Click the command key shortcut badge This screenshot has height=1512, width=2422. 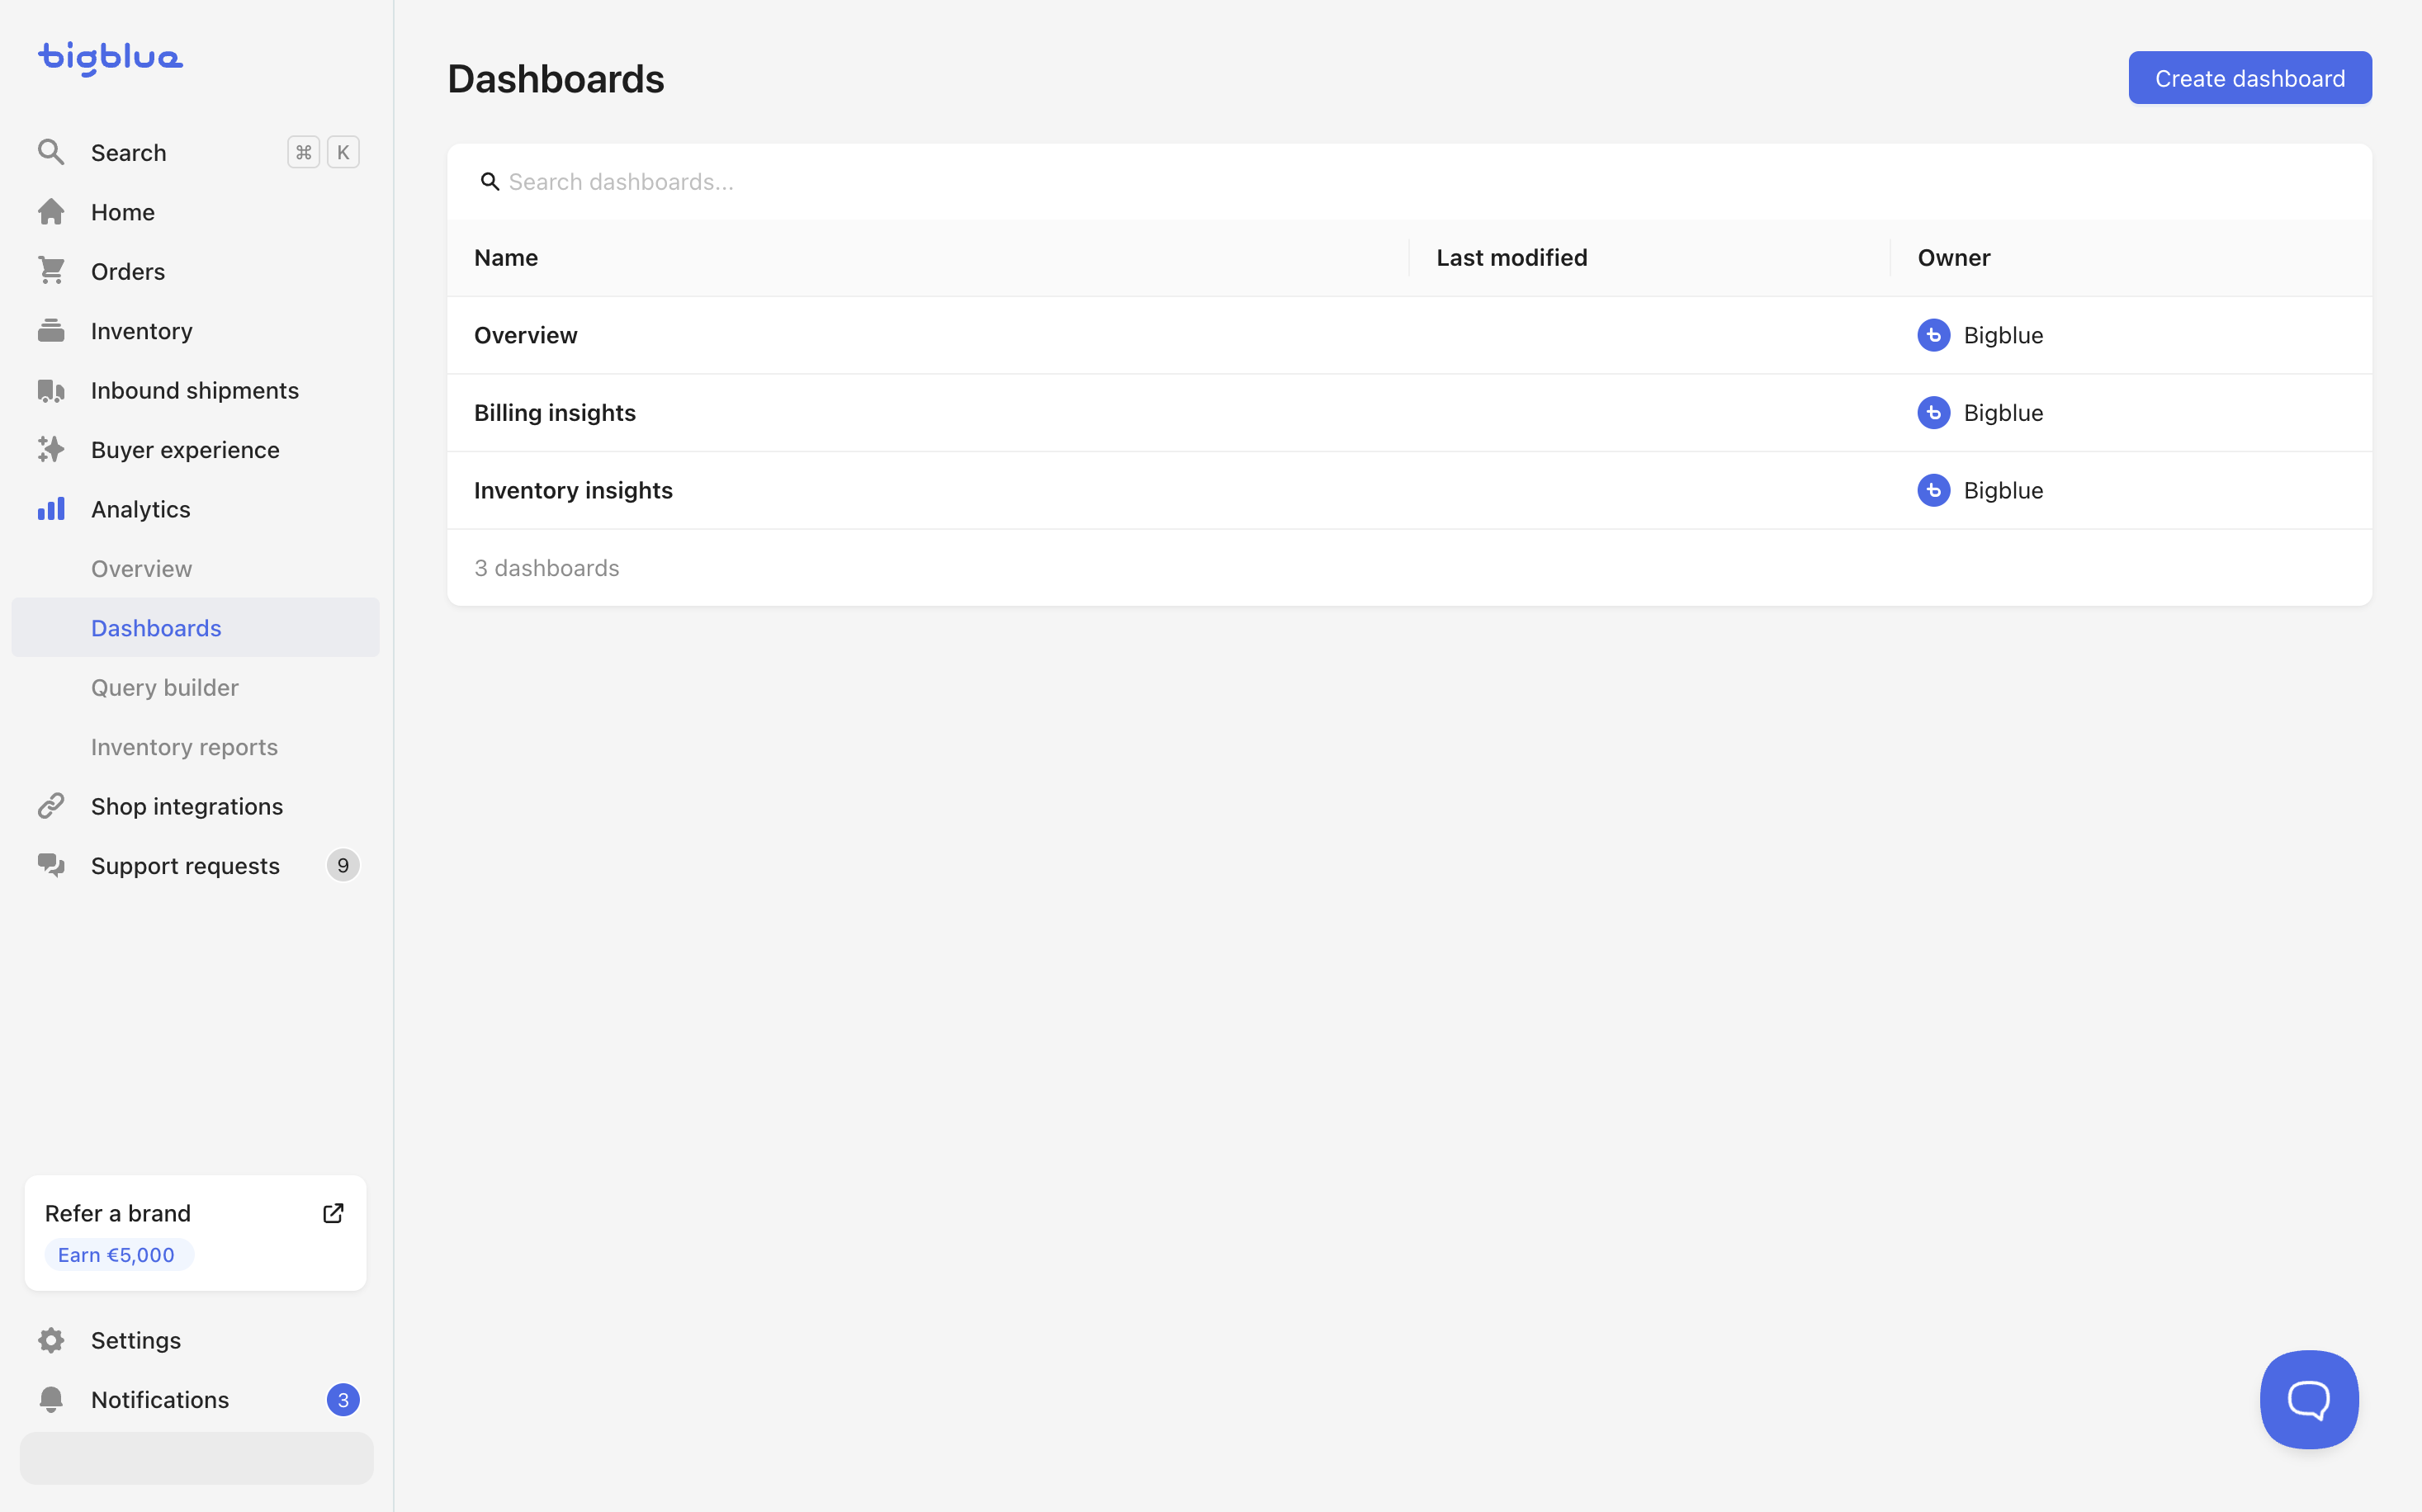[x=303, y=152]
